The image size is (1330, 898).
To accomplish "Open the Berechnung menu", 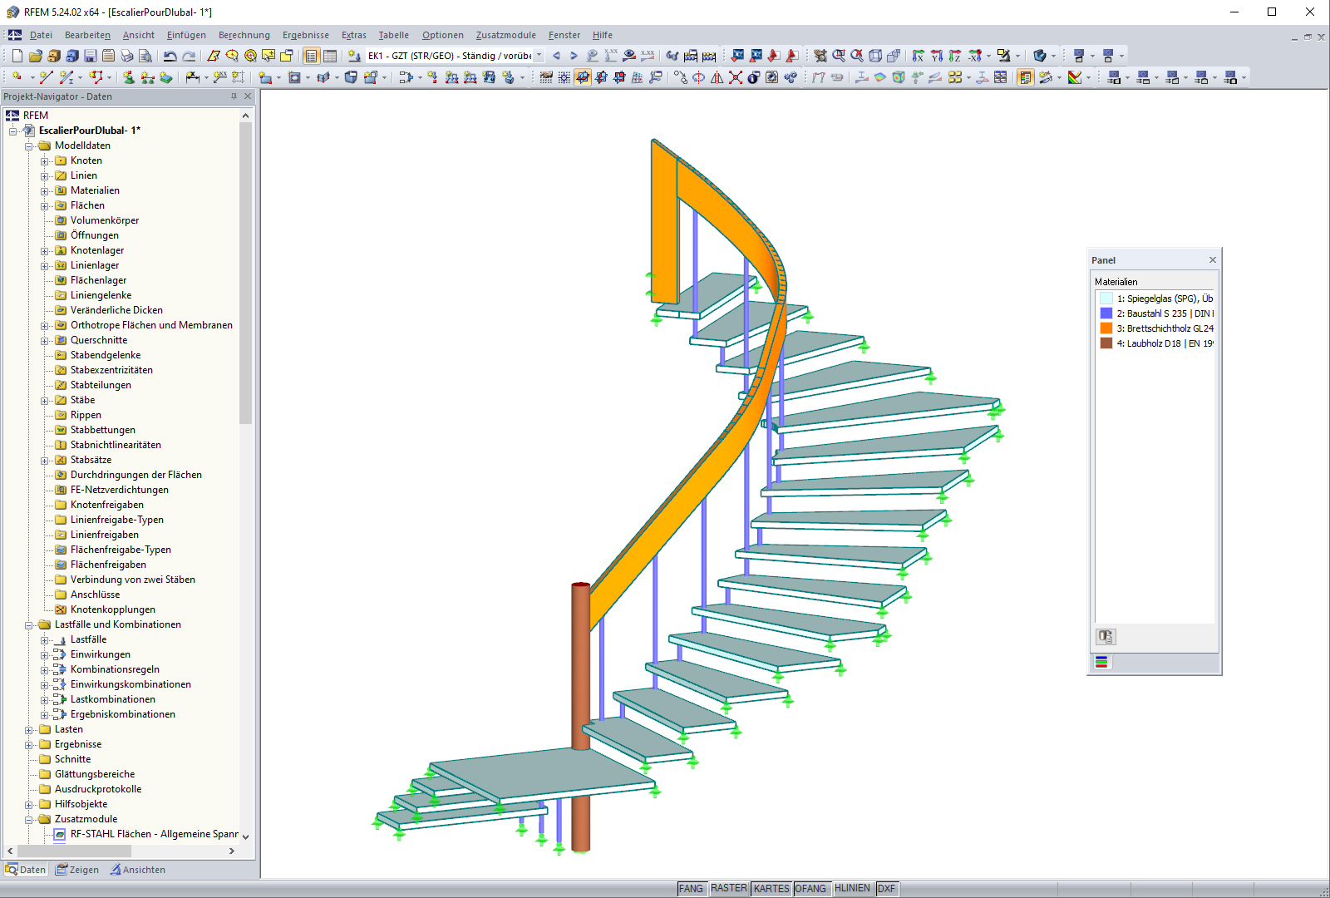I will click(x=244, y=35).
